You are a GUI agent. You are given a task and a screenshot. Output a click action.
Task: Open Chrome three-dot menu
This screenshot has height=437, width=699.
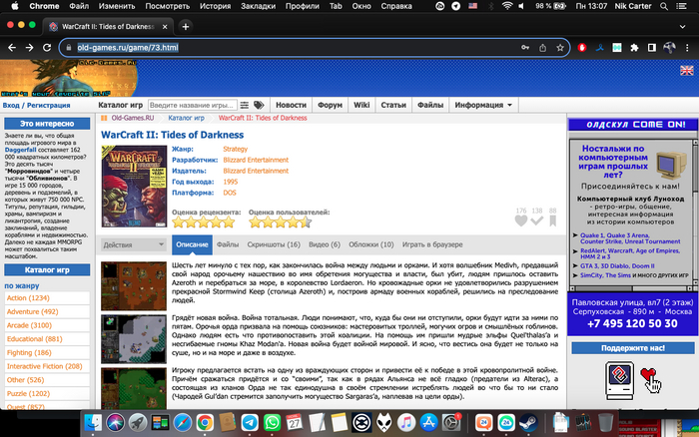tap(687, 48)
